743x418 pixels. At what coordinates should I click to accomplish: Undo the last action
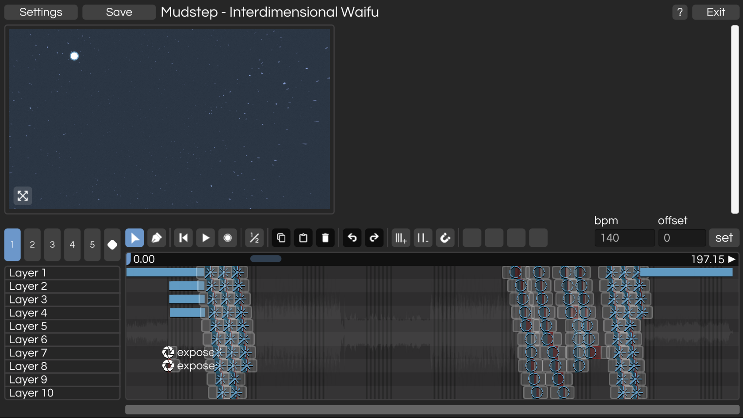(352, 238)
